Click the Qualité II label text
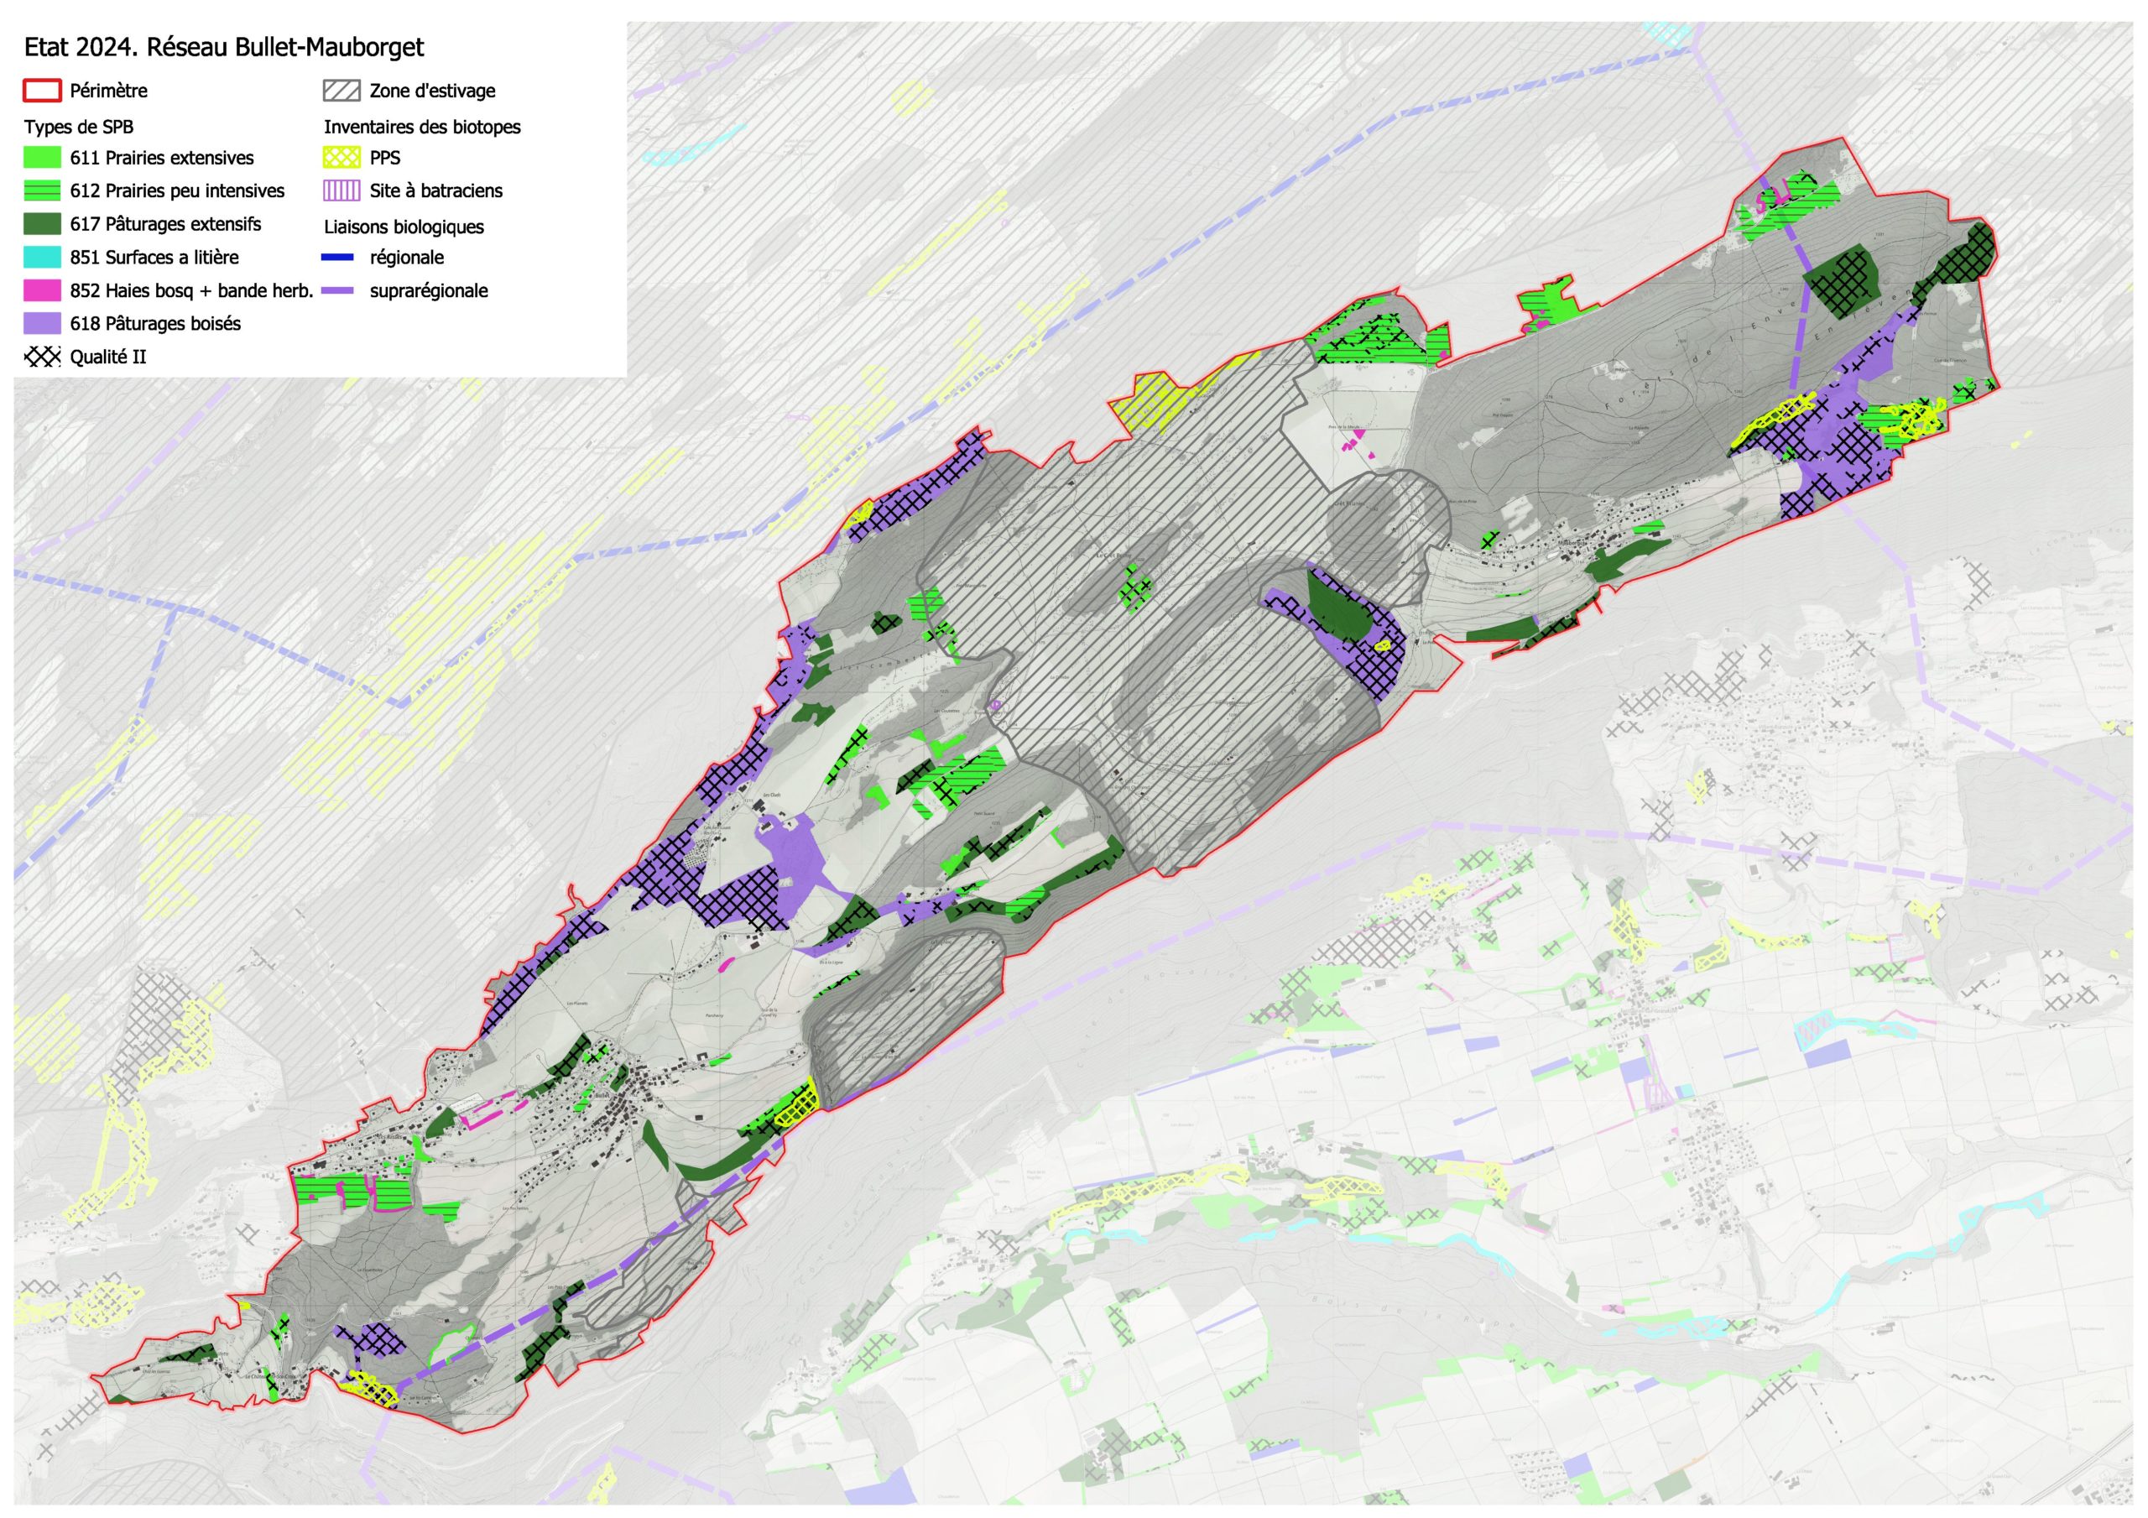This screenshot has width=2148, height=1518. tap(107, 357)
